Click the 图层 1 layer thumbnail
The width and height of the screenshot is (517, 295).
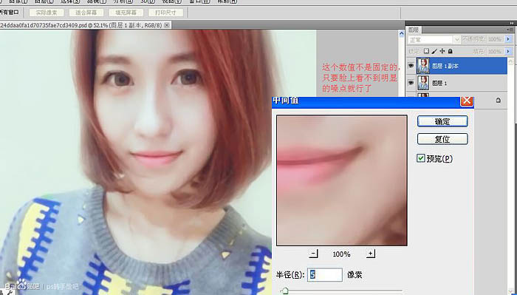coord(423,83)
